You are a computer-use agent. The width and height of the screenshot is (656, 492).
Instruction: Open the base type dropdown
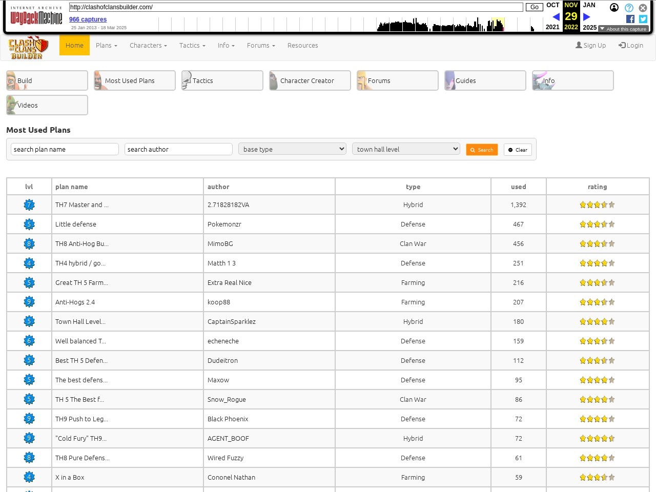293,149
